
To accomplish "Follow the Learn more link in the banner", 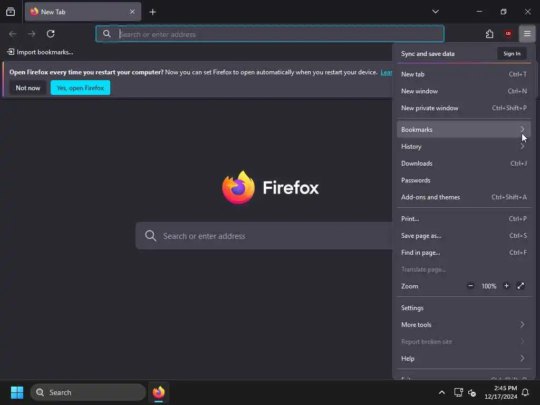I will 386,72.
